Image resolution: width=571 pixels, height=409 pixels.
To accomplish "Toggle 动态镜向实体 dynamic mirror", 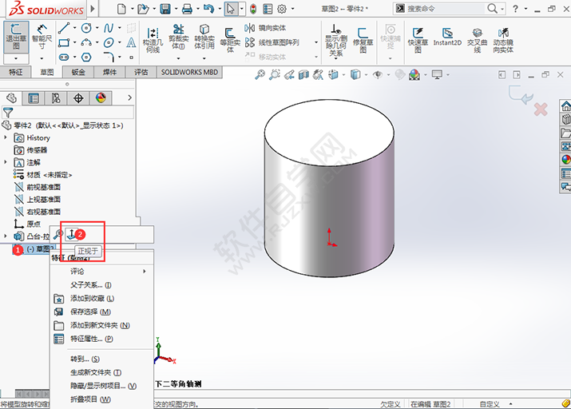I will coord(503,38).
